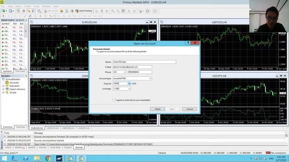This screenshot has height=162, width=289.
Task: Switch to the Experts terminal tab
Action: (x=68, y=148)
